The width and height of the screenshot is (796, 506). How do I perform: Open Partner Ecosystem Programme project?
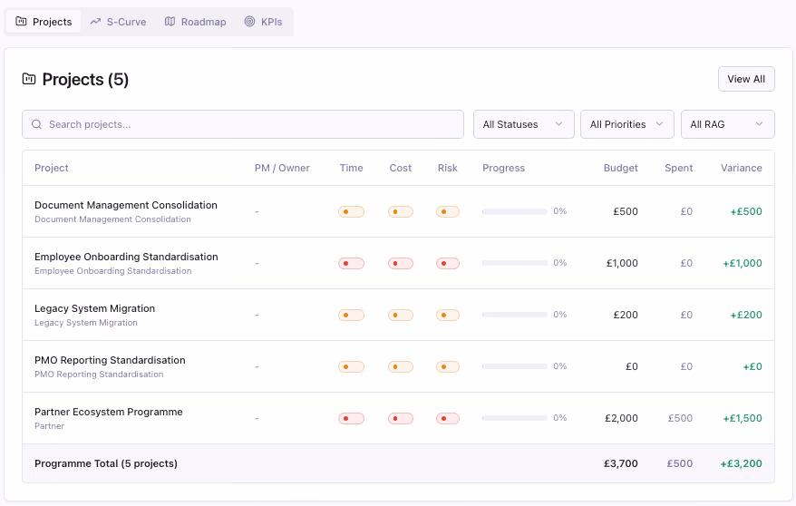point(109,412)
